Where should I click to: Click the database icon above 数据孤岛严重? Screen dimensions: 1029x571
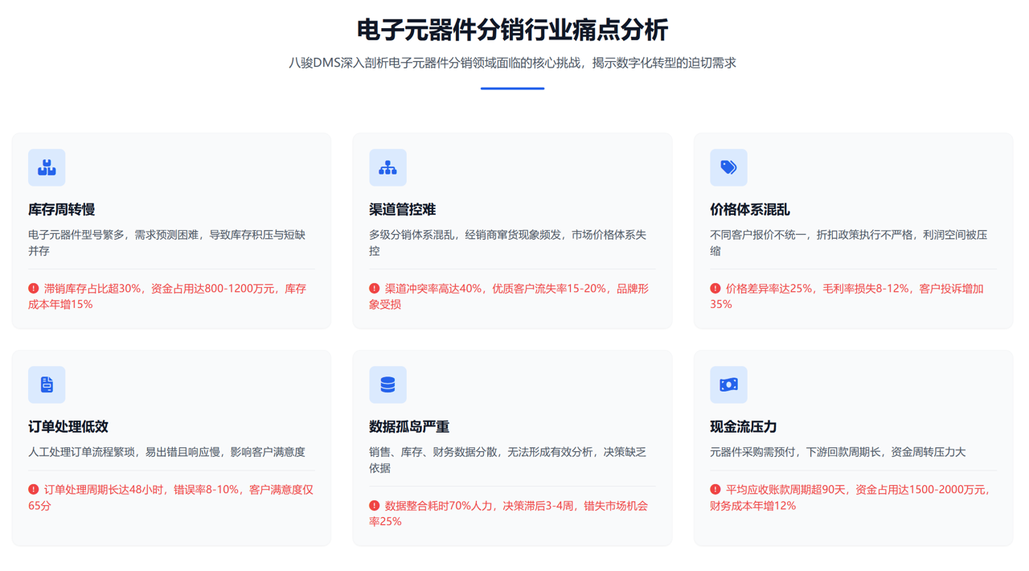(387, 384)
